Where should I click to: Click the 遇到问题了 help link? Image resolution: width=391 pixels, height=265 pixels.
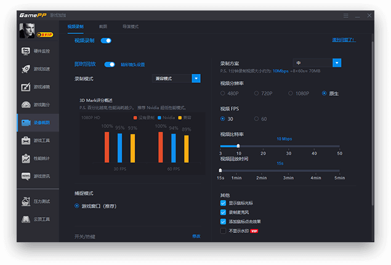coord(344,41)
